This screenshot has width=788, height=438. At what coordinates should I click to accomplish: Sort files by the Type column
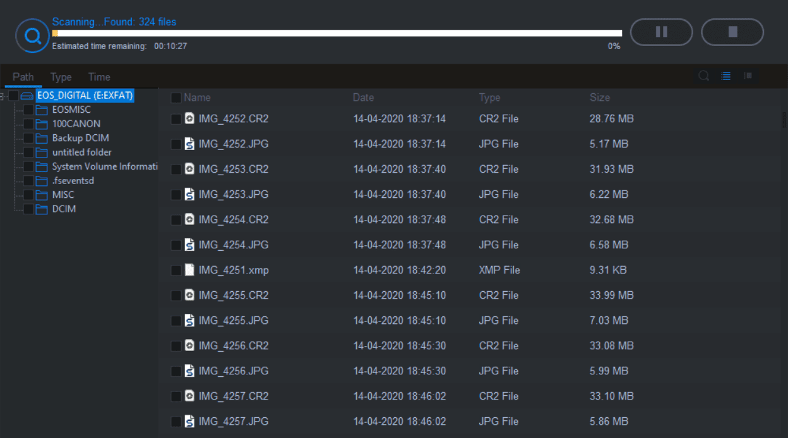[489, 98]
